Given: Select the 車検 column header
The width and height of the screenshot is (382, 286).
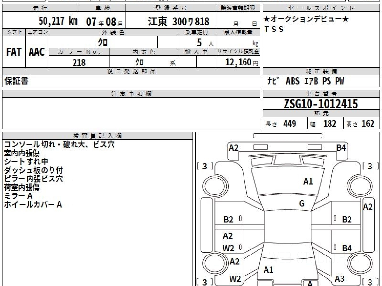Looking at the screenshot, I should coord(102,8).
